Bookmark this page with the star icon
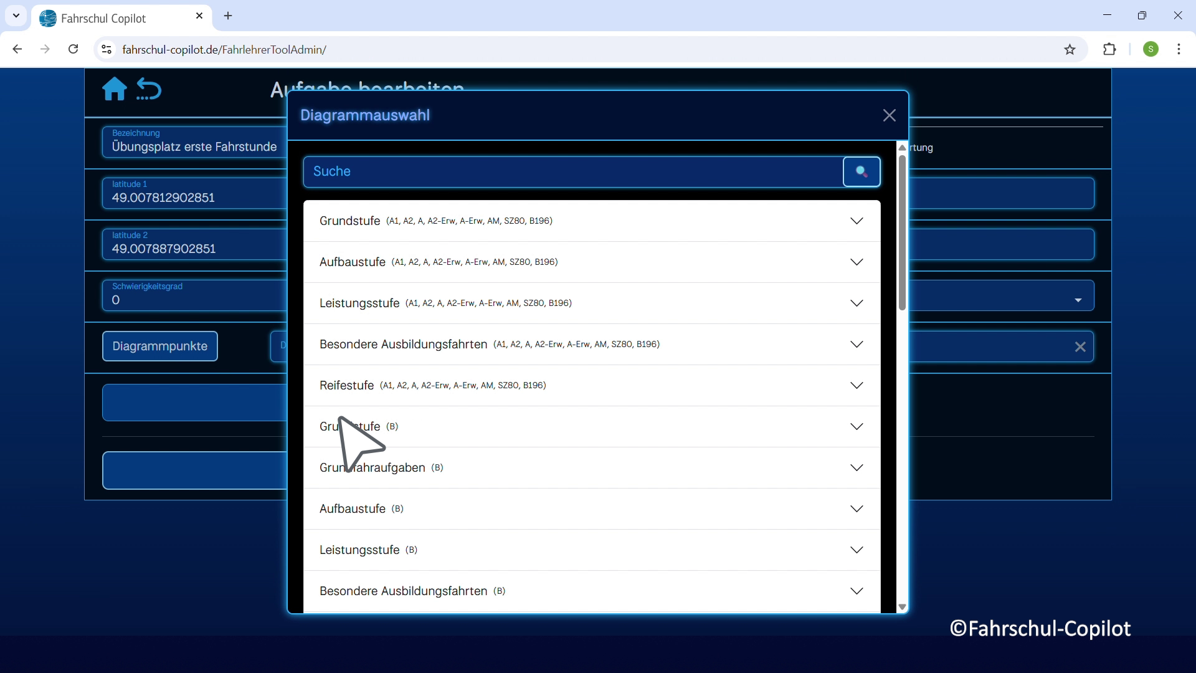This screenshot has width=1196, height=673. point(1070,49)
